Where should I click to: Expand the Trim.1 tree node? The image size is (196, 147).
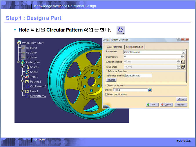pyautogui.click(x=23, y=76)
